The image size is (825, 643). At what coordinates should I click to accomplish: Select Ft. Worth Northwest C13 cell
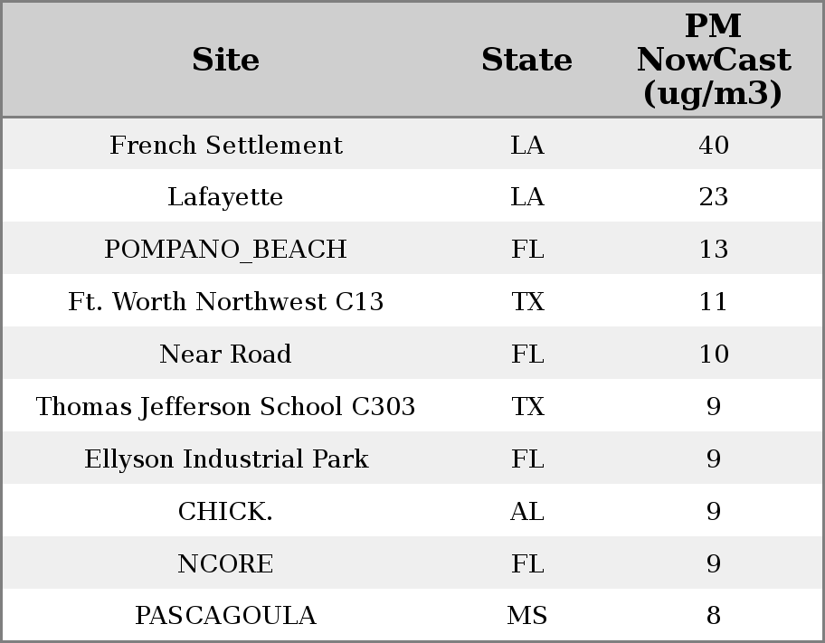[x=225, y=302]
